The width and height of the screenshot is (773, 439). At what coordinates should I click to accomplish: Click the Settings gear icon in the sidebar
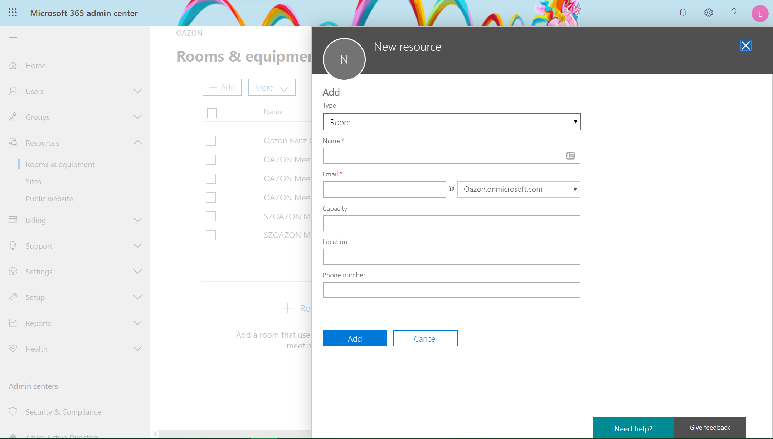pos(13,271)
